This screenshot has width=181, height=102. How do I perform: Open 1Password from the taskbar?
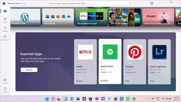pos(109,99)
